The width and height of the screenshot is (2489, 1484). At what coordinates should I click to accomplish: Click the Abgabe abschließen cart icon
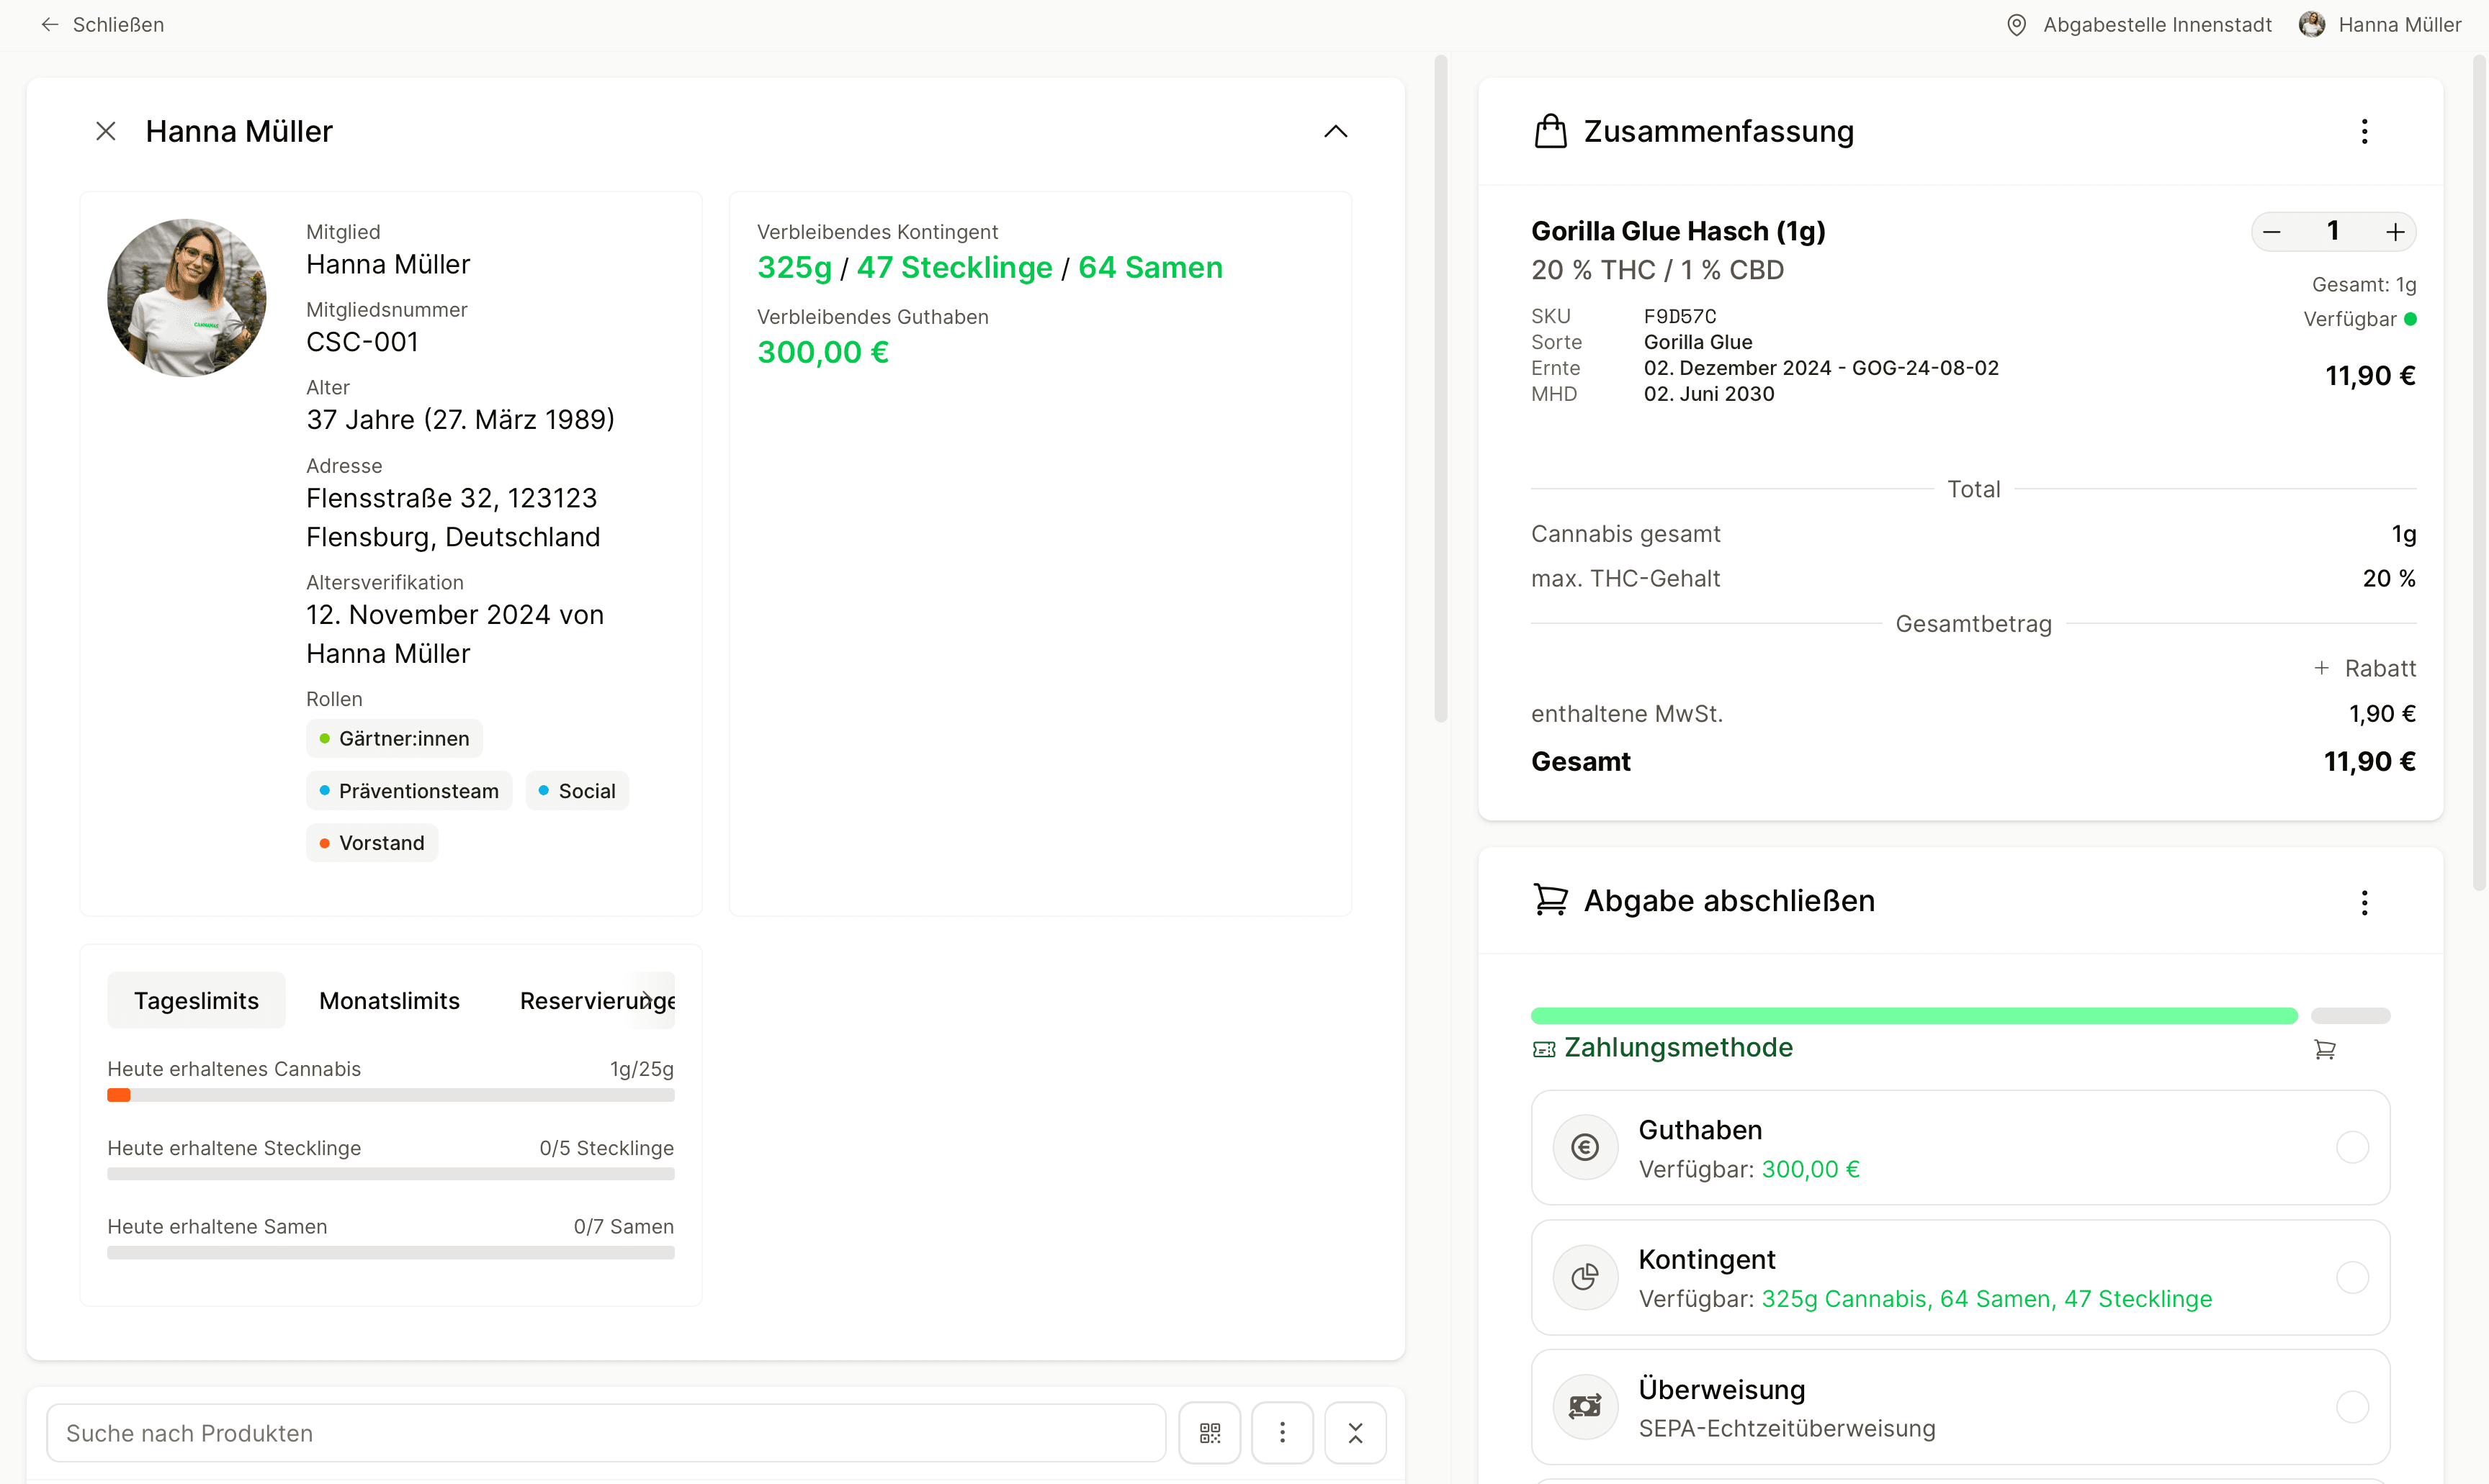point(1551,900)
